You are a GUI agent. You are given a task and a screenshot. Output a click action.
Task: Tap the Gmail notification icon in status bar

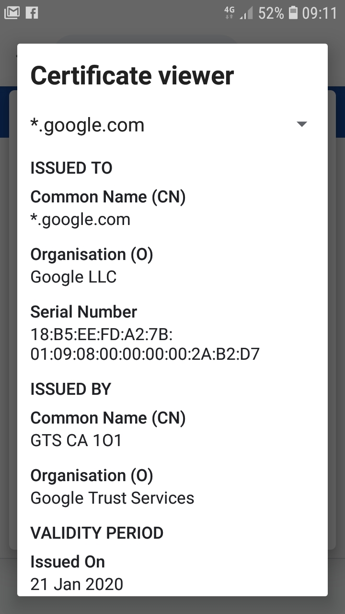click(x=11, y=12)
